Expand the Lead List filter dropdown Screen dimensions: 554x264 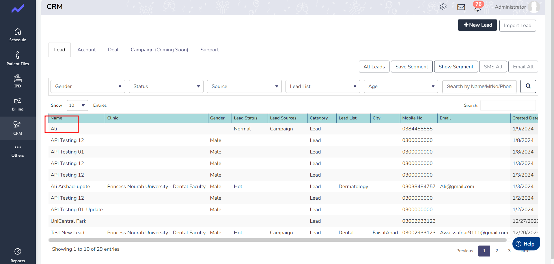(x=323, y=86)
